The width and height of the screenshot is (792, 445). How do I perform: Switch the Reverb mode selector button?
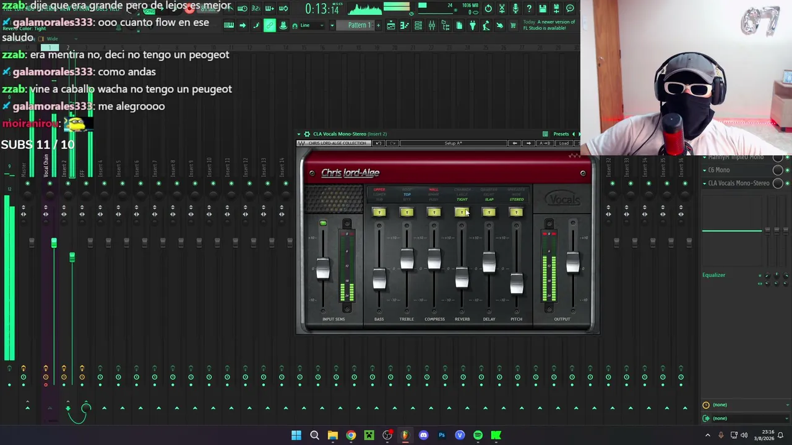coord(461,213)
